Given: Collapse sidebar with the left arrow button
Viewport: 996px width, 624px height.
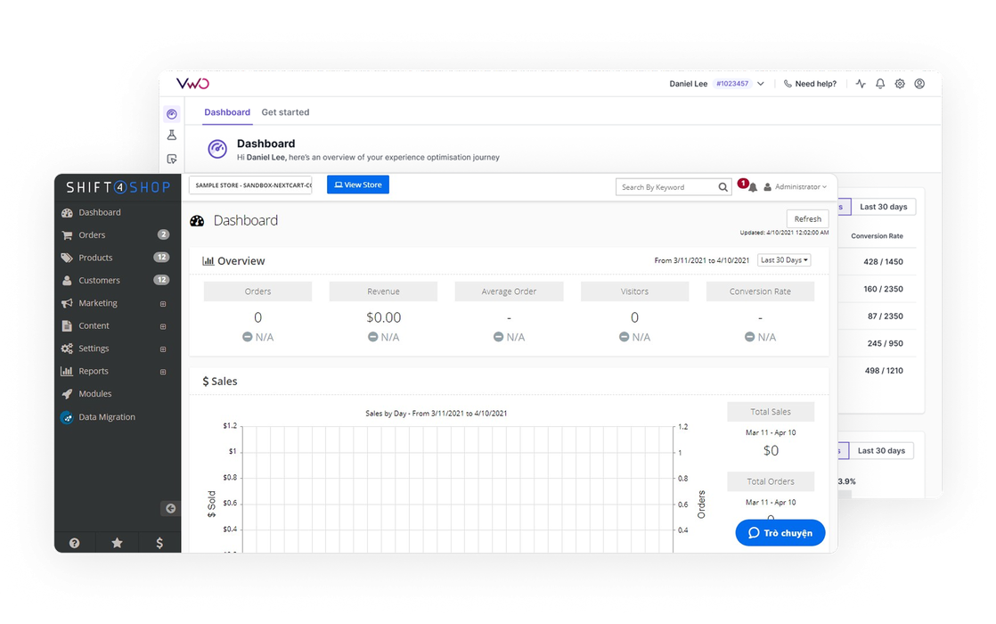Looking at the screenshot, I should [x=170, y=508].
